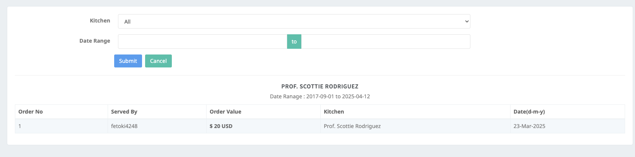Click the end date input field
The width and height of the screenshot is (635, 157).
tap(386, 42)
